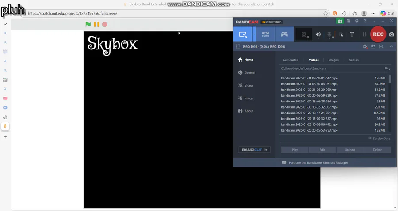Click the video camera status icon in Bandicam info bar
The width and height of the screenshot is (398, 211).
click(x=365, y=47)
